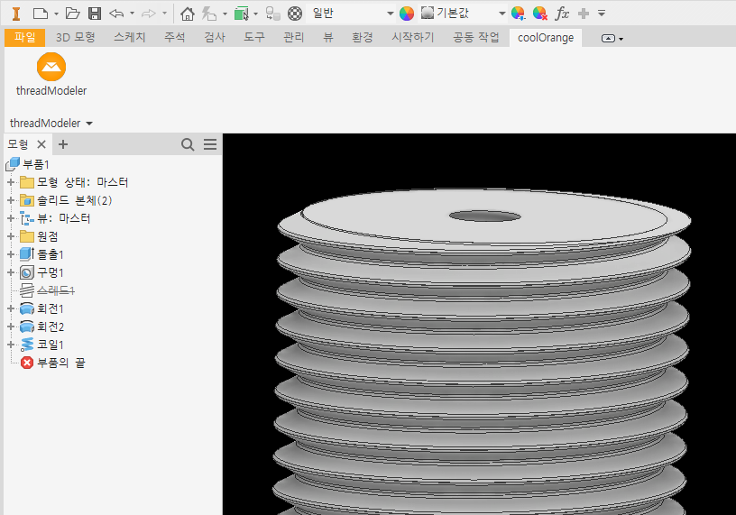736x515 pixels.
Task: Open a file using the folder icon
Action: pos(72,14)
